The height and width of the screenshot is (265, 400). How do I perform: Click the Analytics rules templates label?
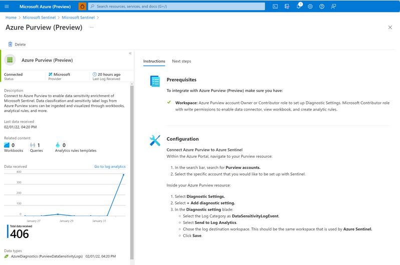pos(76,151)
